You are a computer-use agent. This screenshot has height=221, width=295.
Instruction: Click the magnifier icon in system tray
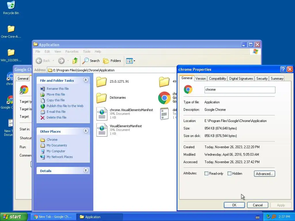point(274,217)
